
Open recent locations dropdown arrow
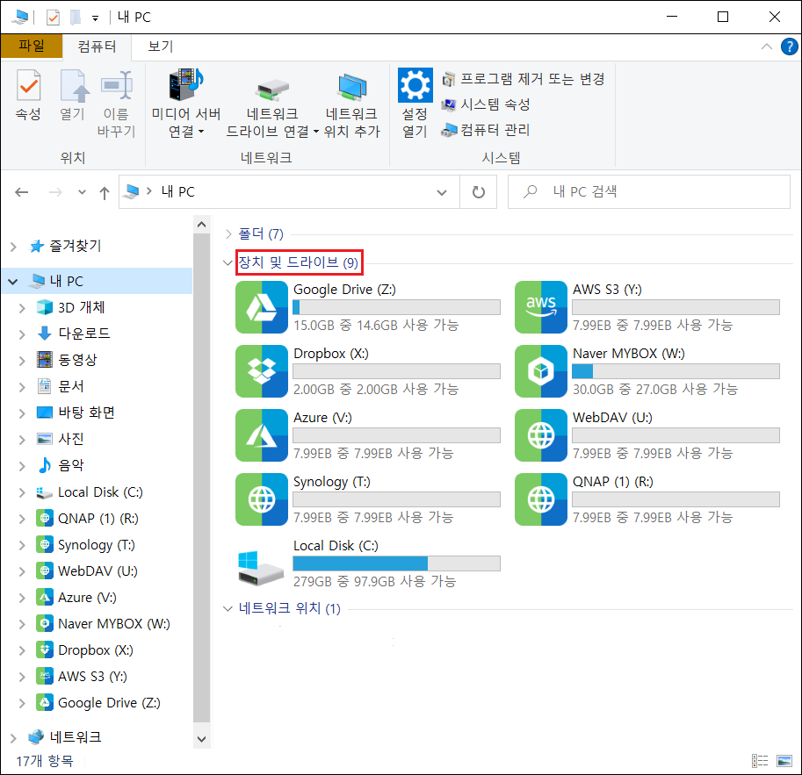point(82,192)
